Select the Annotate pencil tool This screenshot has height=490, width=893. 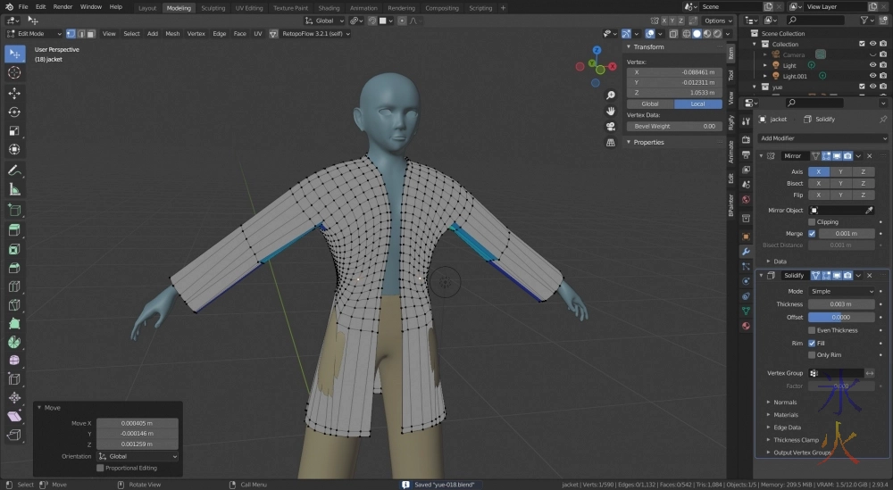tap(14, 170)
